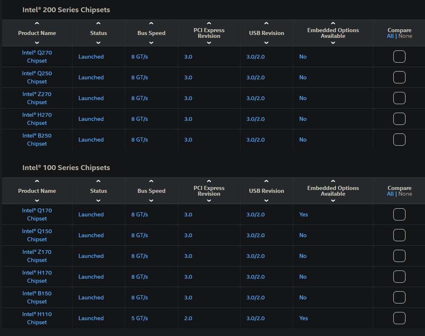425x336 pixels.
Task: Sort 100 Series Bus Speed ascending arrow
Action: 151,181
